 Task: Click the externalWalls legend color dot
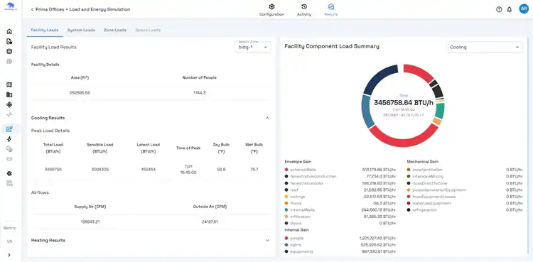click(286, 170)
